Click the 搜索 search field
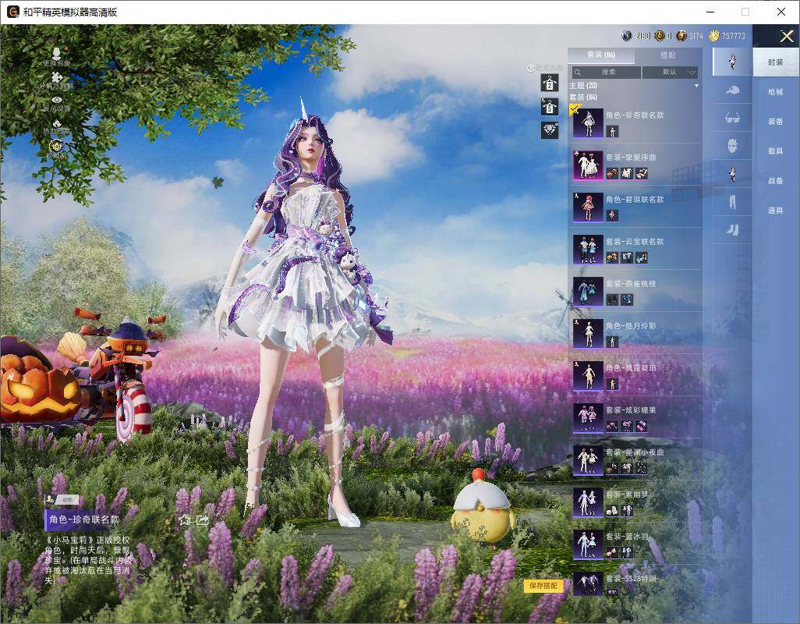This screenshot has width=800, height=624. (x=605, y=73)
